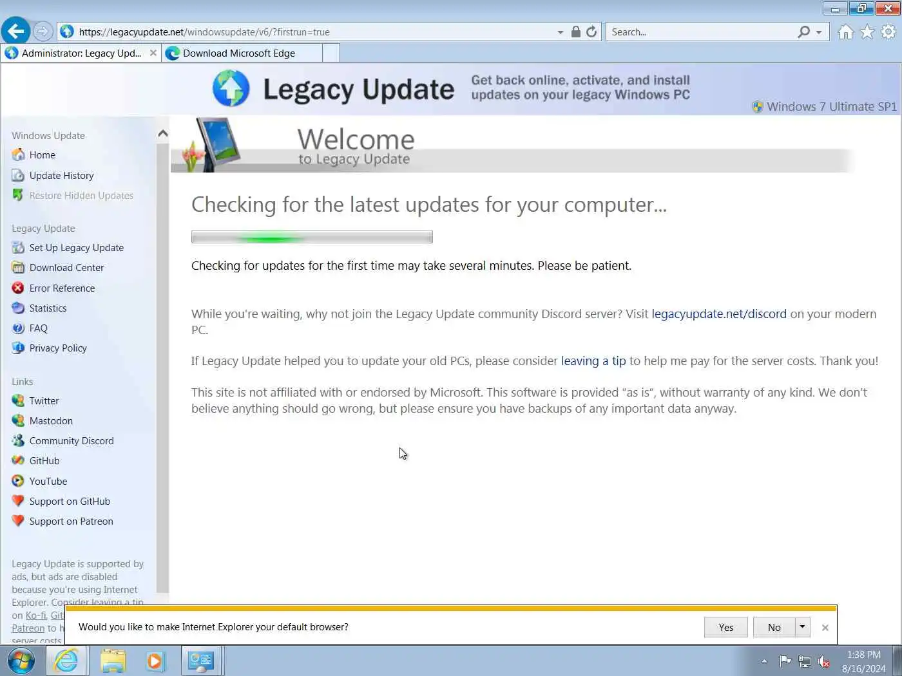Click the browser Back arrow button
Image resolution: width=902 pixels, height=676 pixels.
[x=15, y=31]
